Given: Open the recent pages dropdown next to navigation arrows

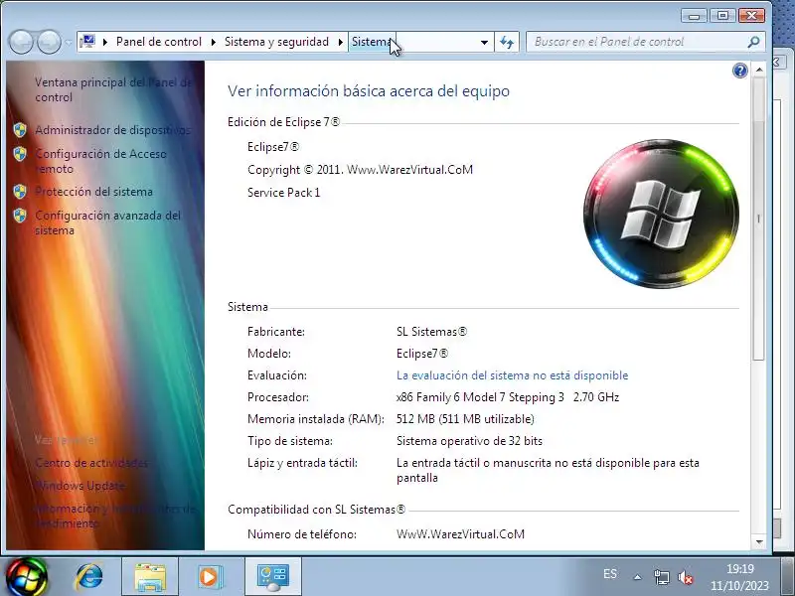Looking at the screenshot, I should tap(69, 42).
